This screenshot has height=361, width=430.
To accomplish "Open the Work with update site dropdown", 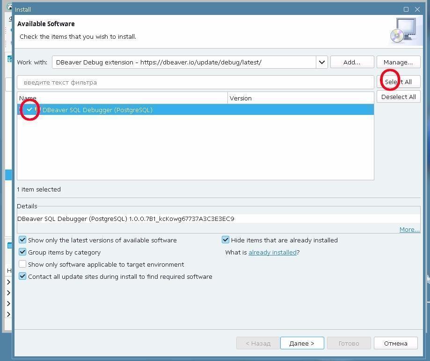I will 321,62.
